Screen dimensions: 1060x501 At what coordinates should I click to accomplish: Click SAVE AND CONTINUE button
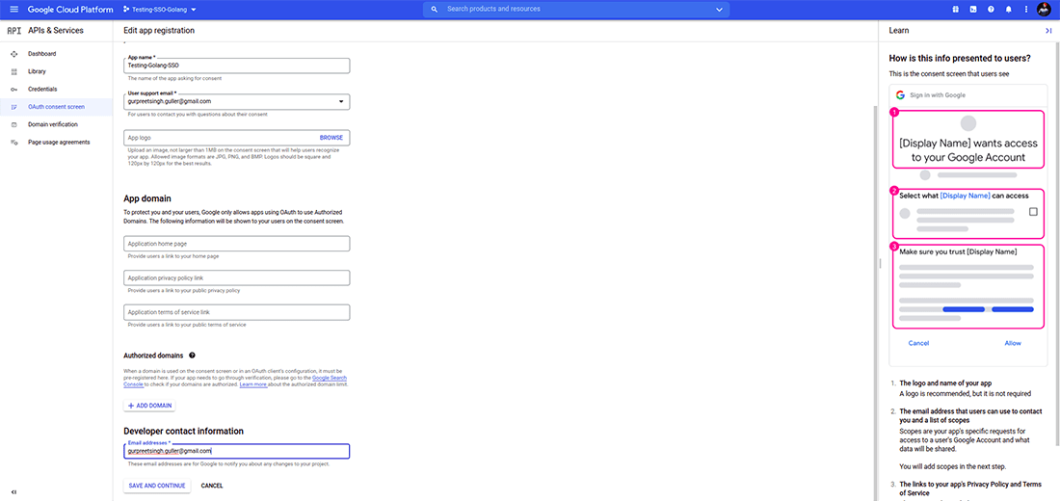[x=157, y=486]
